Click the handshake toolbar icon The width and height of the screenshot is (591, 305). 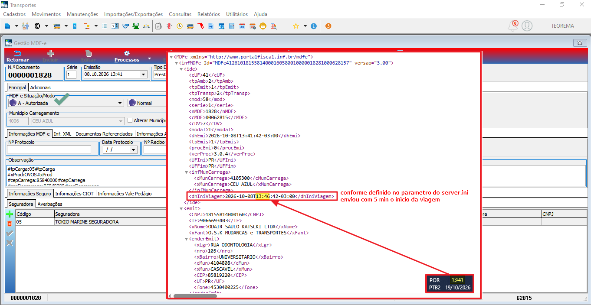point(125,26)
